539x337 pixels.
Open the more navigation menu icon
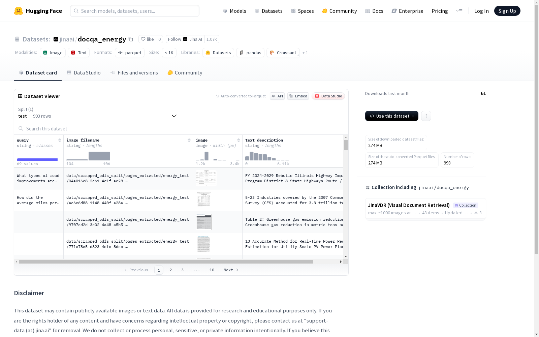pyautogui.click(x=459, y=11)
